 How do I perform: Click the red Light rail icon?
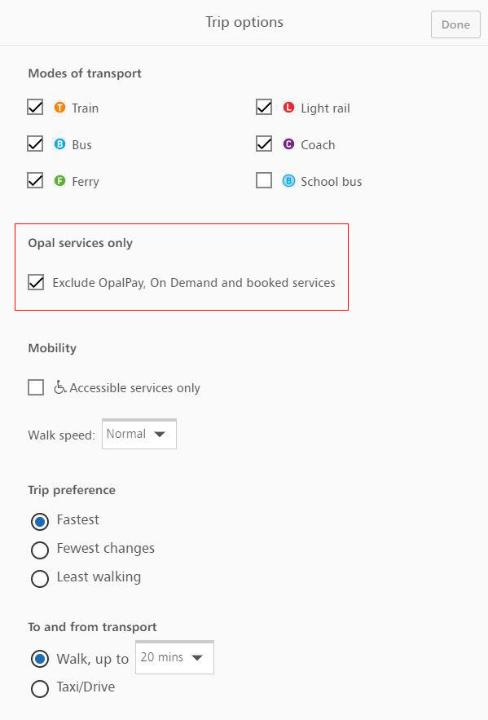tap(288, 108)
